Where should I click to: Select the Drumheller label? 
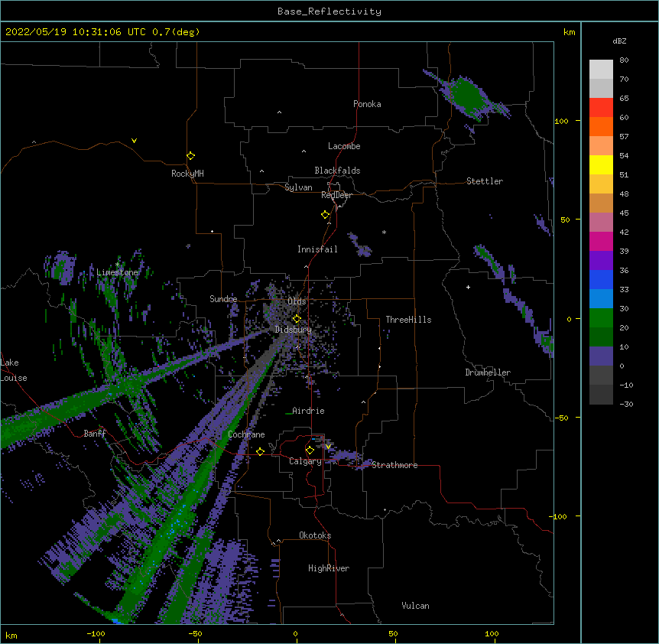pyautogui.click(x=488, y=372)
